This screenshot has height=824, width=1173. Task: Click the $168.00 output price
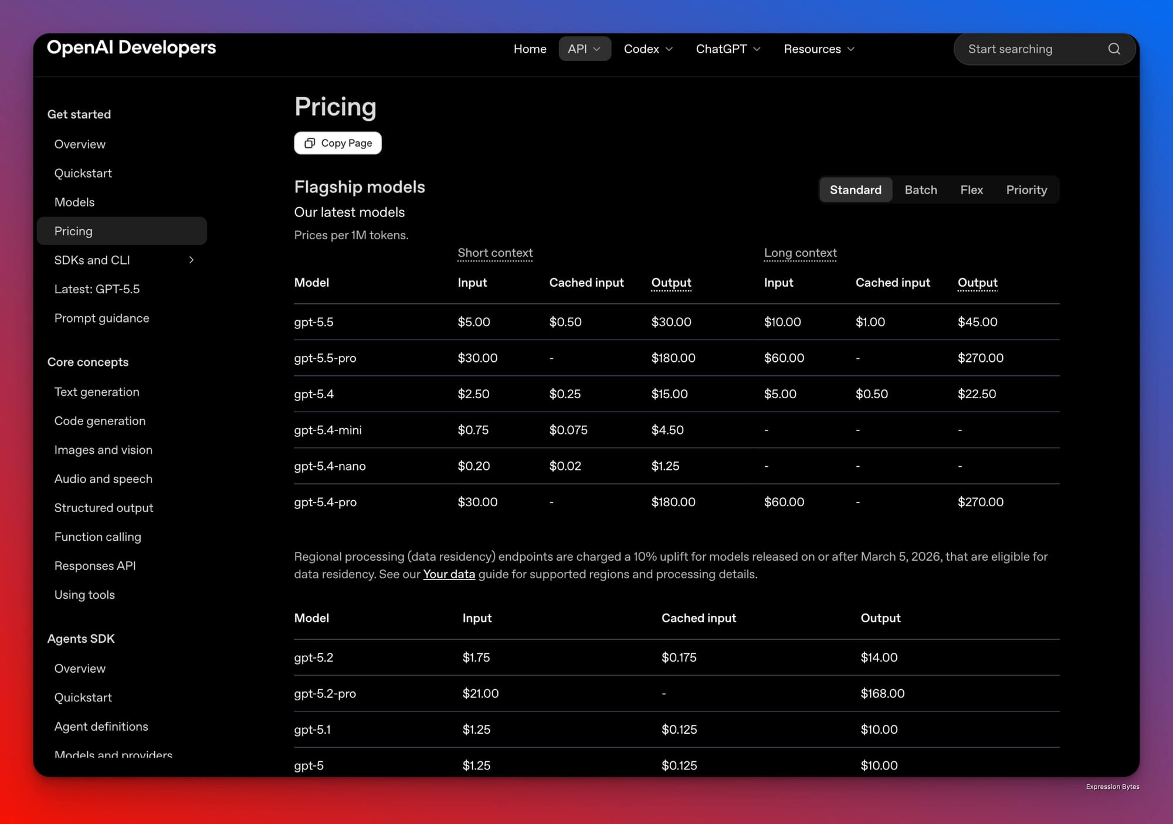click(x=883, y=694)
